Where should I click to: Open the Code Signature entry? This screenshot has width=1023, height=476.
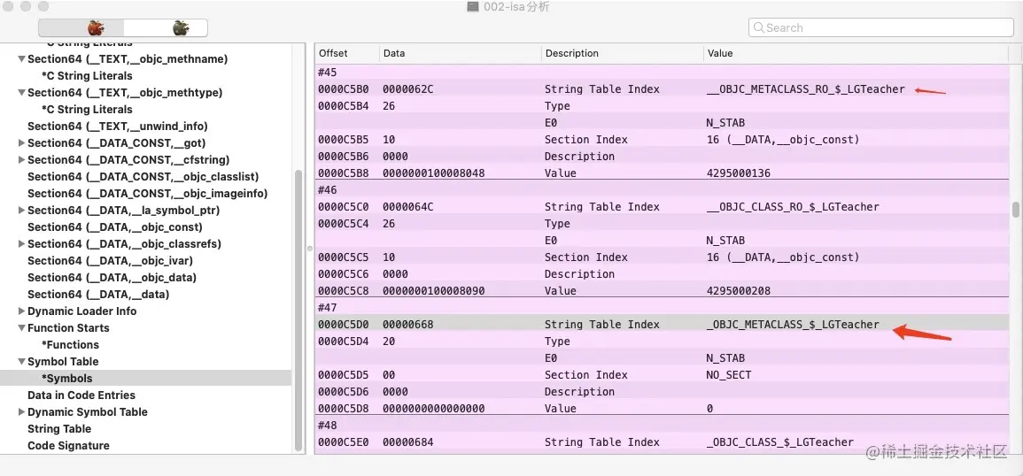point(68,446)
